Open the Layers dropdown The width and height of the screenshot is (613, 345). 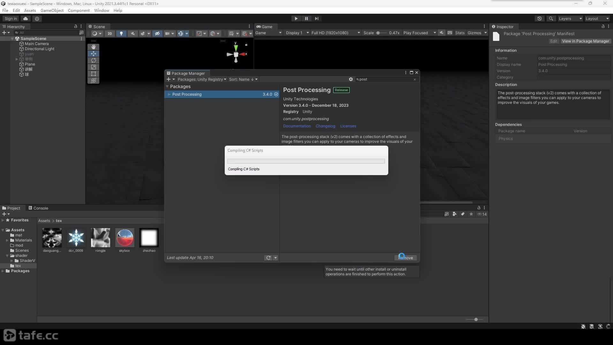(570, 19)
